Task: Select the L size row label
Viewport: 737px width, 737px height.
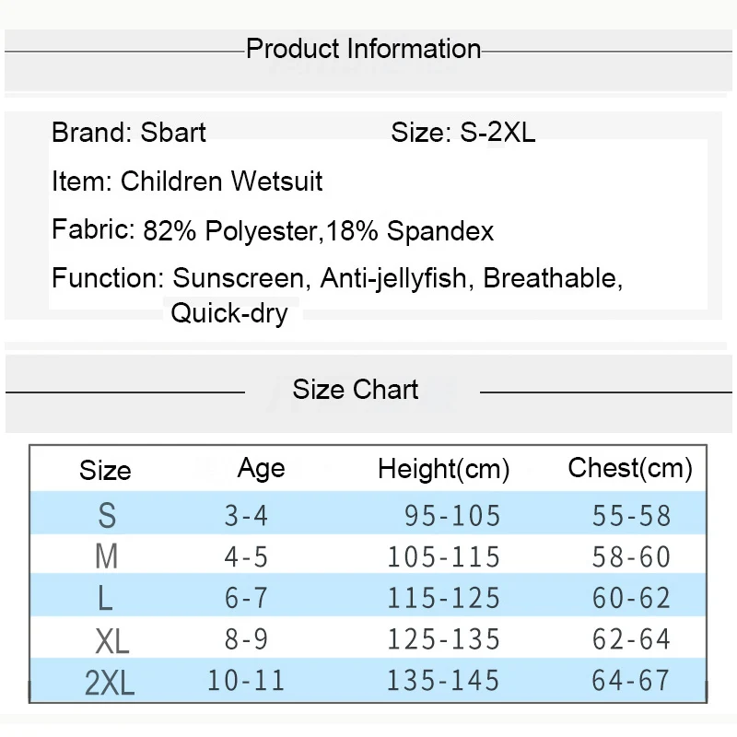Action: point(105,598)
